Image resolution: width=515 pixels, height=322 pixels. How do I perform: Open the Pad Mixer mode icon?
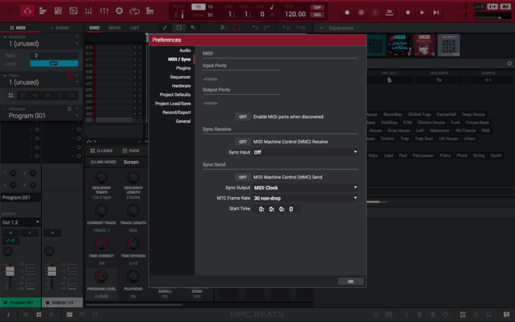coord(88,11)
